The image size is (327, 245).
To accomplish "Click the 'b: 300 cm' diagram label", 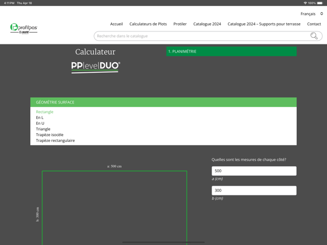I will [37, 214].
